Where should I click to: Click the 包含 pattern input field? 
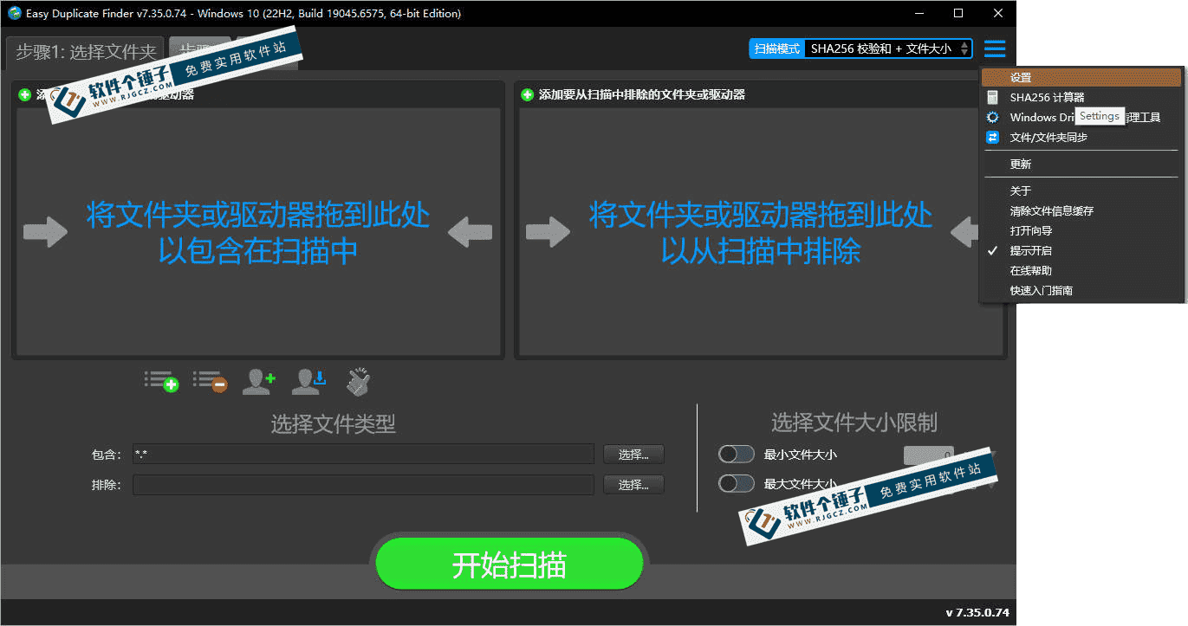click(362, 454)
